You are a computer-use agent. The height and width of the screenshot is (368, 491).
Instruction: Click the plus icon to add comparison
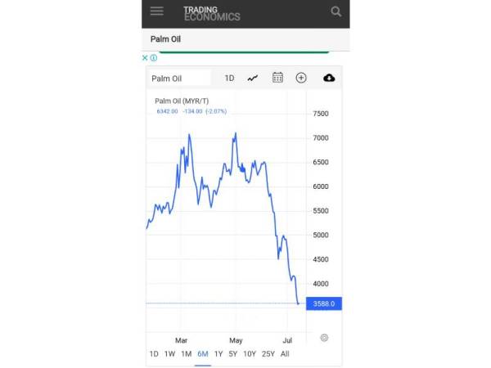(x=301, y=78)
